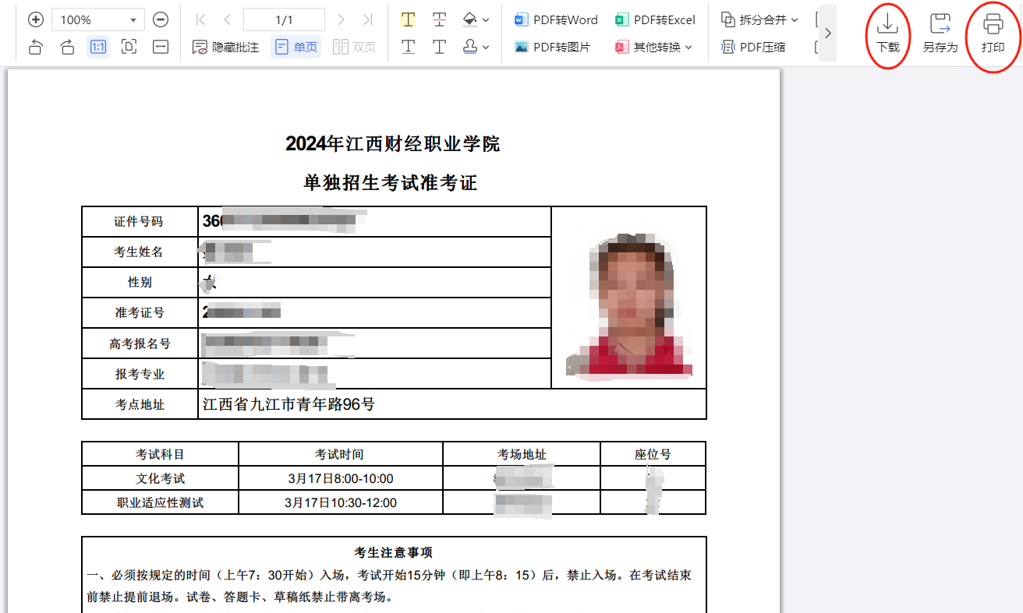Go to the next page
This screenshot has width=1023, height=613.
[x=341, y=19]
